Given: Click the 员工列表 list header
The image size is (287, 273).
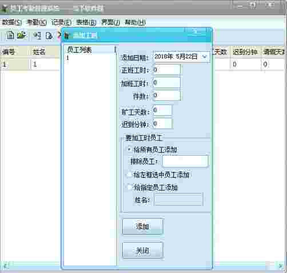Looking at the screenshot, I should point(90,50).
